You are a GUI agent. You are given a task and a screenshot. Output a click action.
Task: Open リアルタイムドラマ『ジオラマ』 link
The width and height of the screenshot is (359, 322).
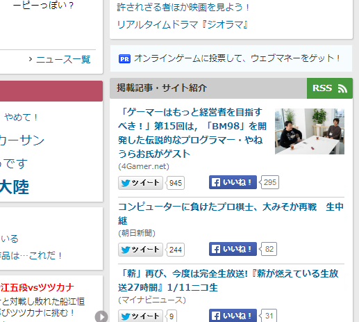pyautogui.click(x=183, y=24)
